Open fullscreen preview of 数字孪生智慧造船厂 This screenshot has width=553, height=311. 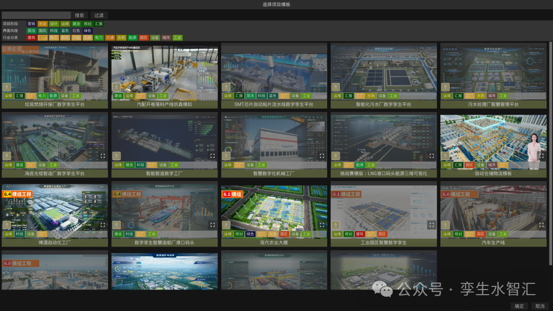[212, 225]
